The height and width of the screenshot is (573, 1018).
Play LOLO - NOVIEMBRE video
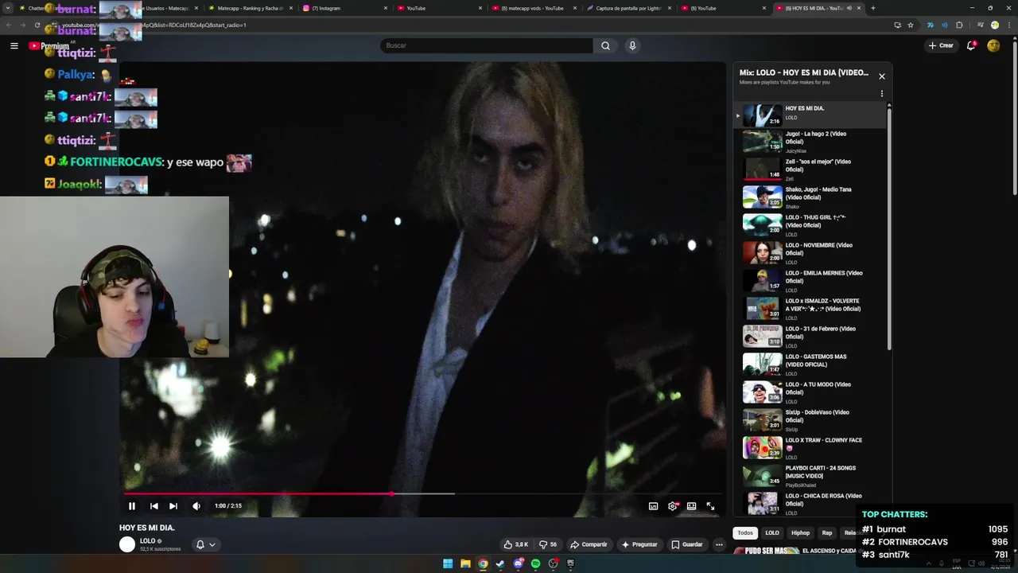tap(810, 253)
